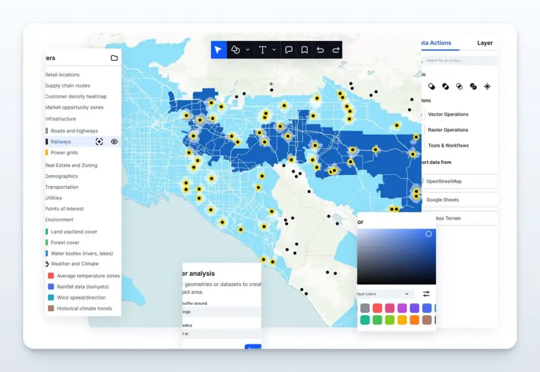Toggle visibility of the Railways layer
This screenshot has height=372, width=540.
[115, 142]
